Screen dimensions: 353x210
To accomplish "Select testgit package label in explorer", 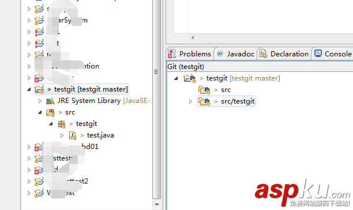I will point(87,124).
